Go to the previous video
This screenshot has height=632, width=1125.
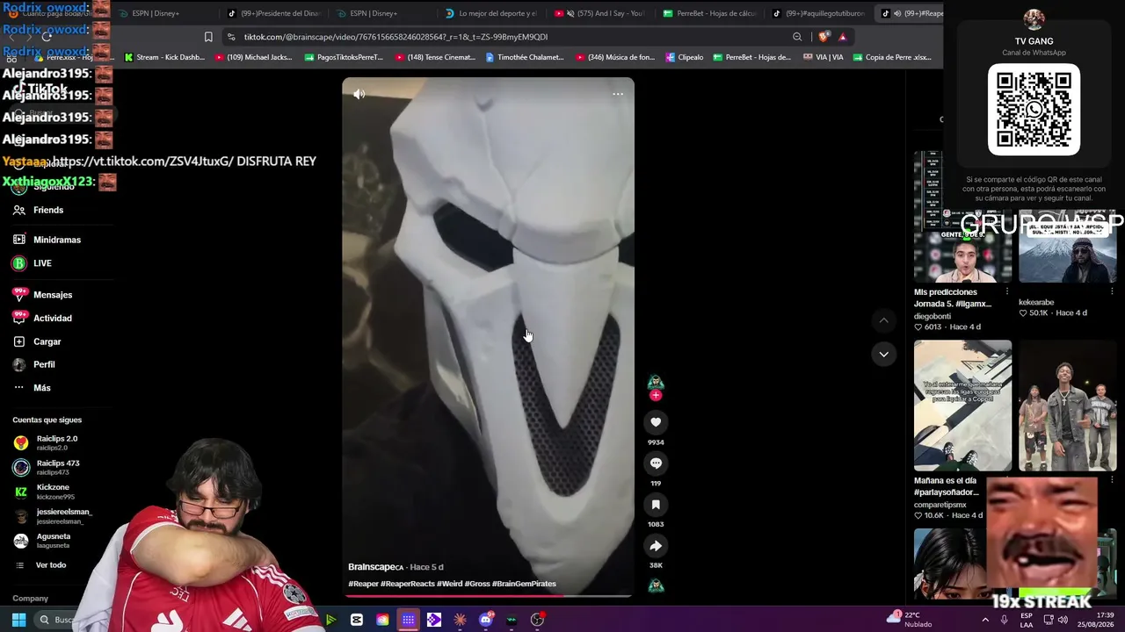(883, 320)
